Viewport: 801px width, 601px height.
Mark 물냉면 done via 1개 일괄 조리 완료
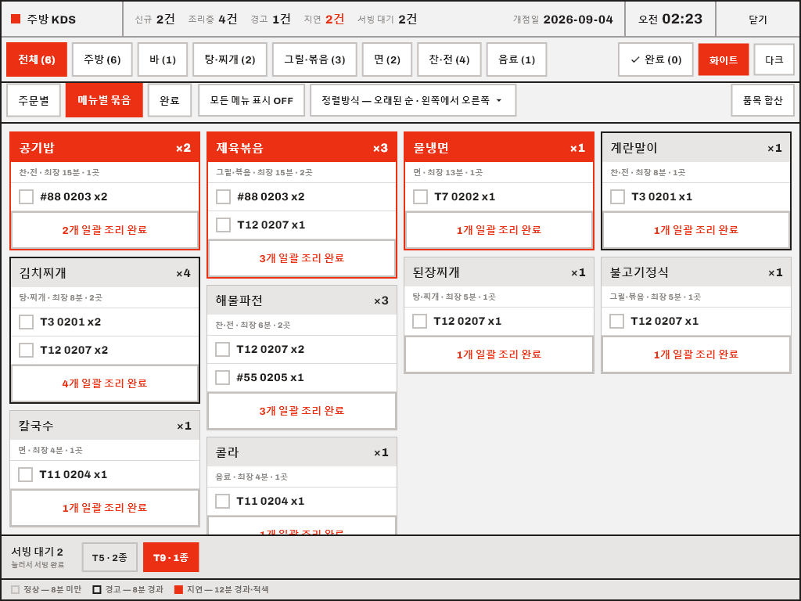coord(499,230)
